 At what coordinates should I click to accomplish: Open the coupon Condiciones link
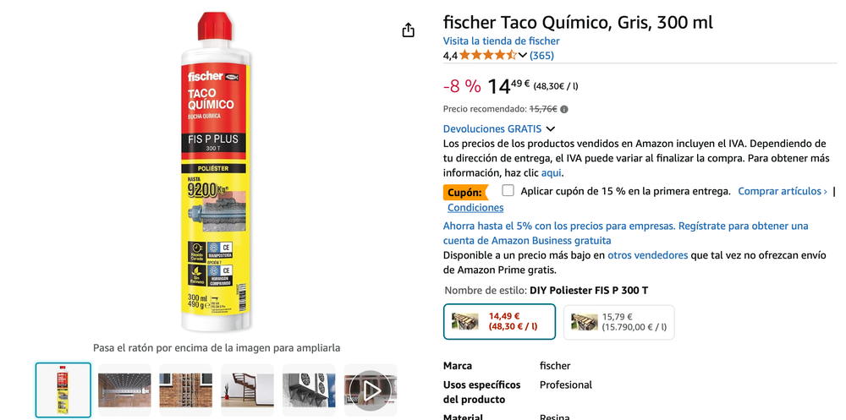coord(475,208)
